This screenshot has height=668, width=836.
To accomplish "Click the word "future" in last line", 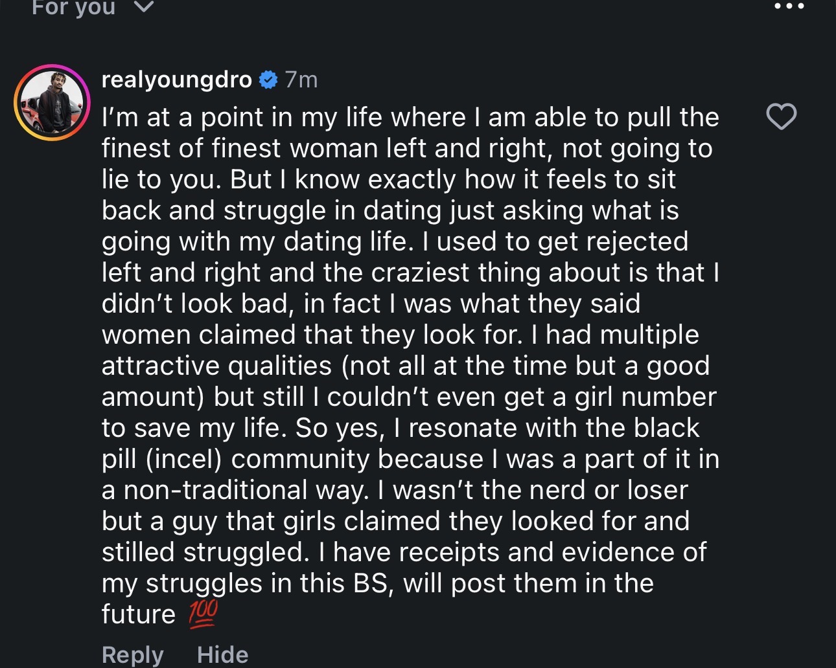I will [138, 614].
